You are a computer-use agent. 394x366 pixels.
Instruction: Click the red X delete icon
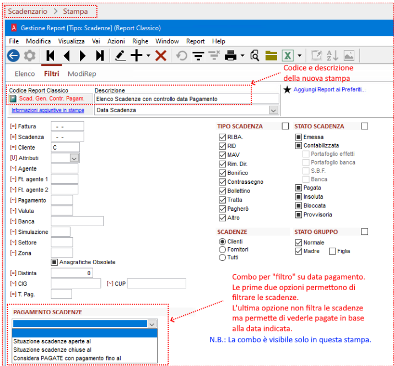click(x=161, y=56)
